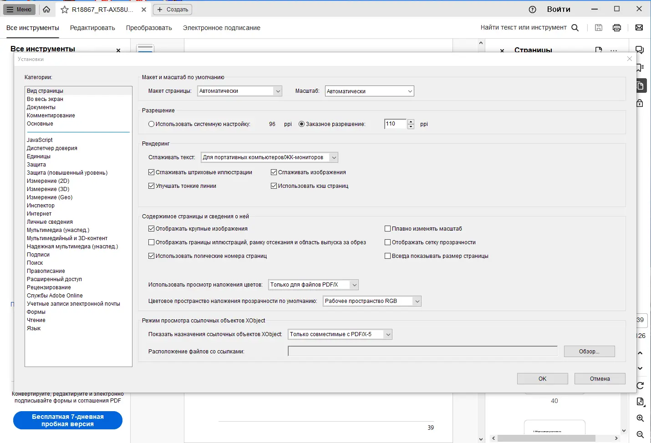651x443 pixels.
Task: Open the Help question mark icon
Action: tap(533, 10)
